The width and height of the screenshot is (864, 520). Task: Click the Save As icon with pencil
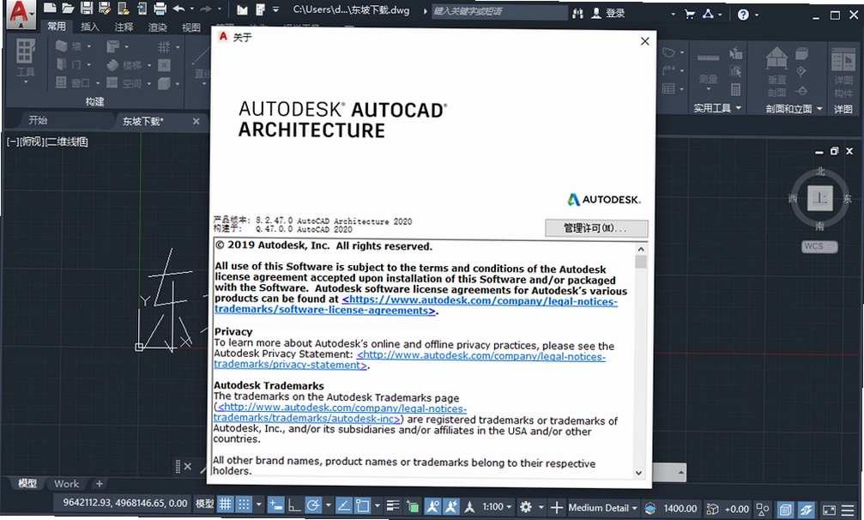(104, 8)
